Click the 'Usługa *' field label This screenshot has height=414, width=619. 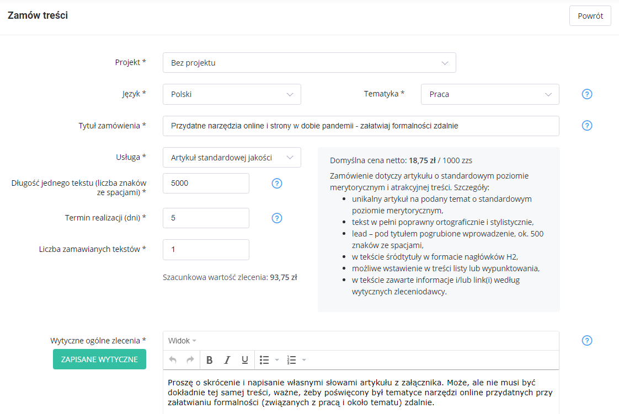click(131, 157)
